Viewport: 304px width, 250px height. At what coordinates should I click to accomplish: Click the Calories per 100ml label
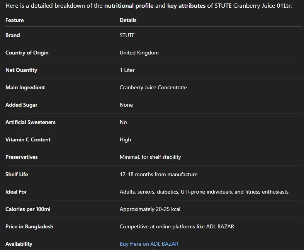click(28, 209)
